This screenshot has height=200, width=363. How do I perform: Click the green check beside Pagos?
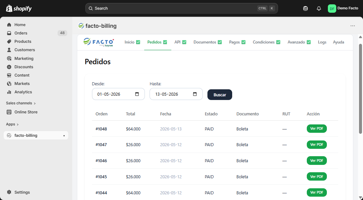pyautogui.click(x=244, y=42)
